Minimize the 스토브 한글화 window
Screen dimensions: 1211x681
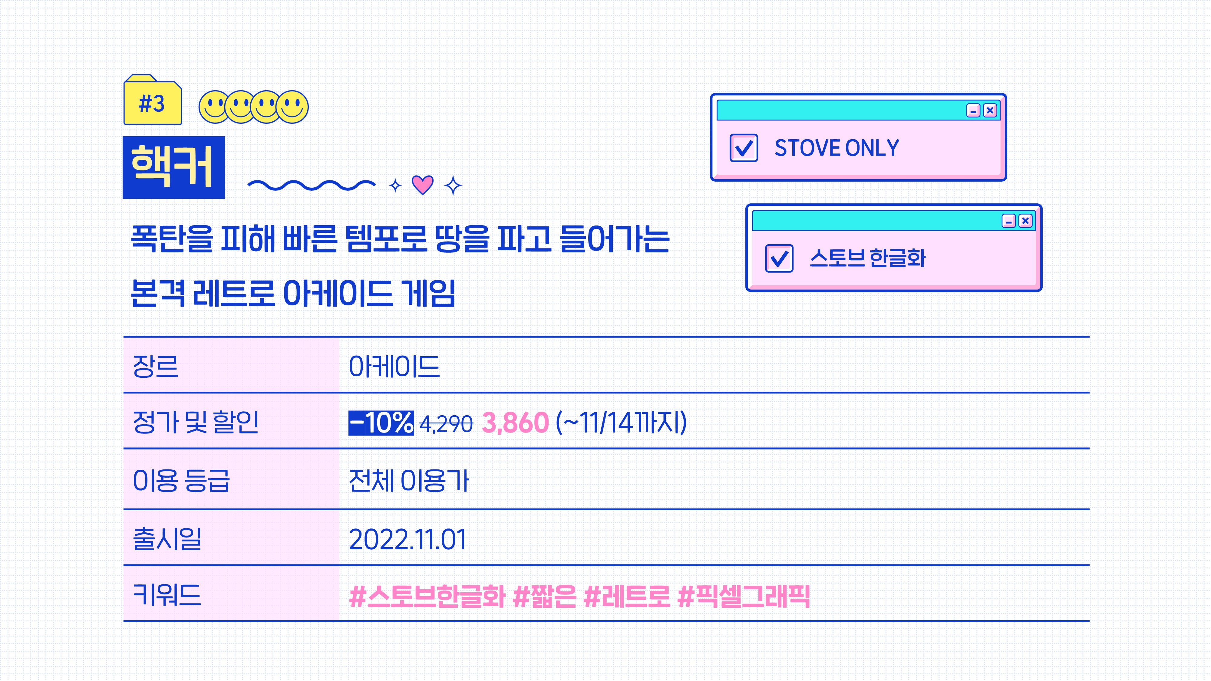click(1008, 221)
